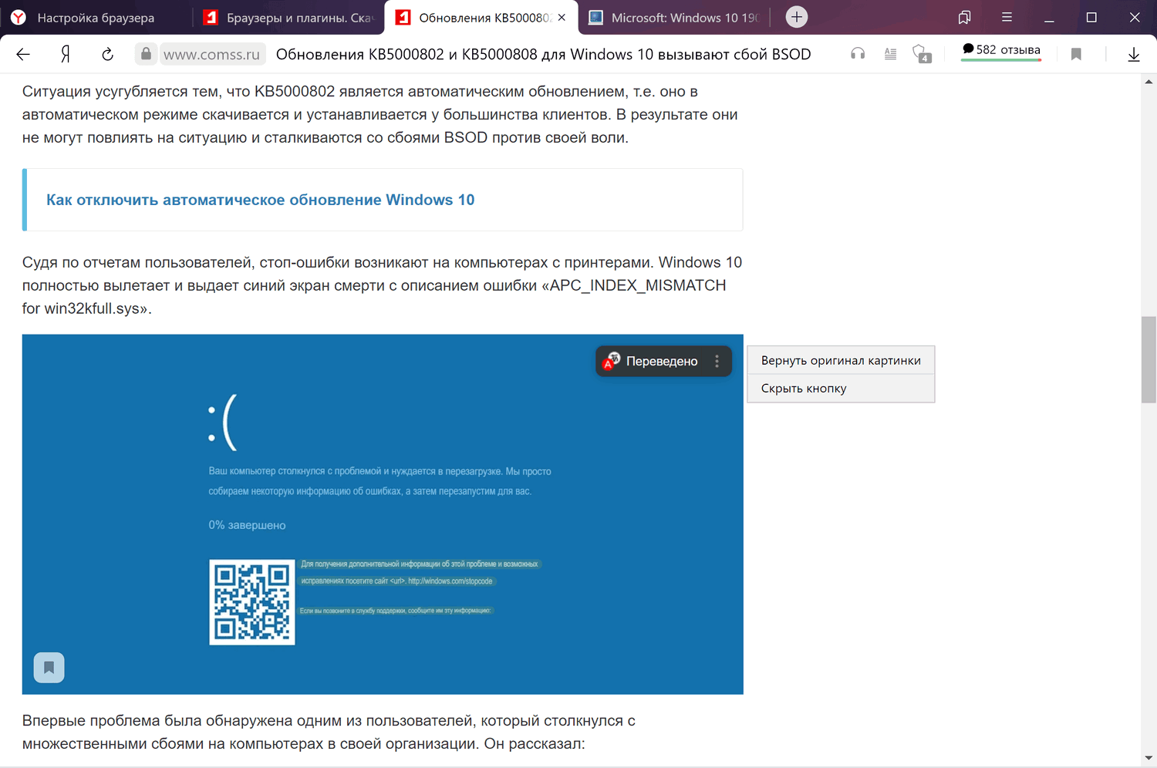This screenshot has height=768, width=1157.
Task: Click the Переведено image translation button
Action: coord(653,361)
